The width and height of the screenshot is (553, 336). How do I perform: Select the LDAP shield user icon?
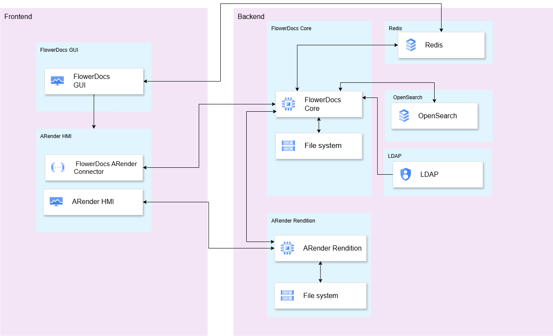[405, 174]
